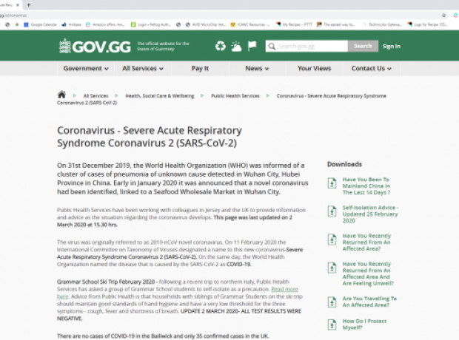Follow the 'Read more here' link

point(284,289)
